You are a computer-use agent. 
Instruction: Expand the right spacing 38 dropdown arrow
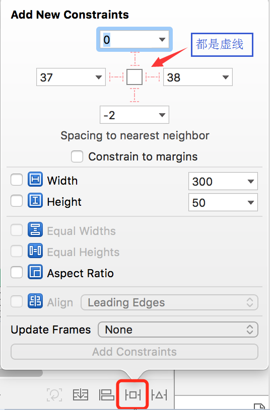[226, 77]
